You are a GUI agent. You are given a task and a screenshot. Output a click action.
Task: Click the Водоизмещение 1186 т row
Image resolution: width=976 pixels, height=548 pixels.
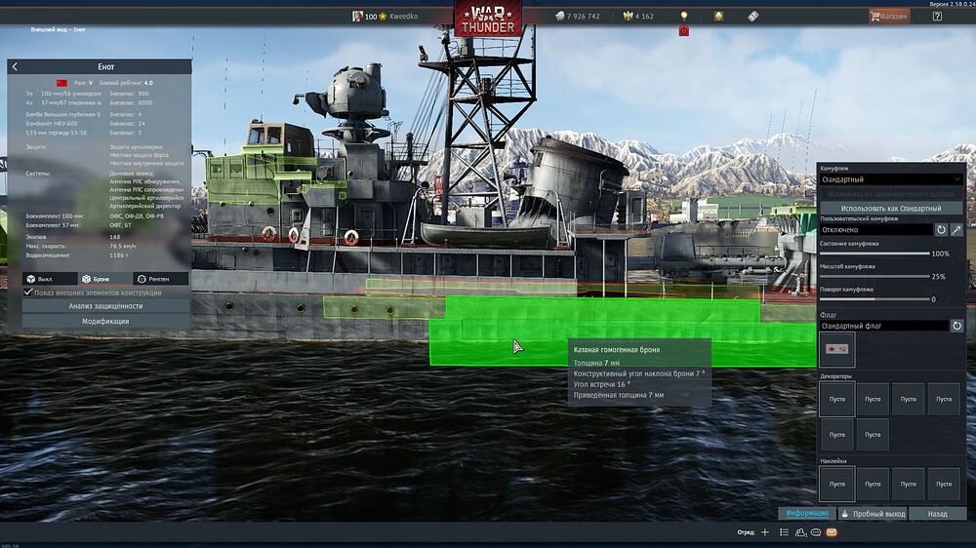coord(77,255)
